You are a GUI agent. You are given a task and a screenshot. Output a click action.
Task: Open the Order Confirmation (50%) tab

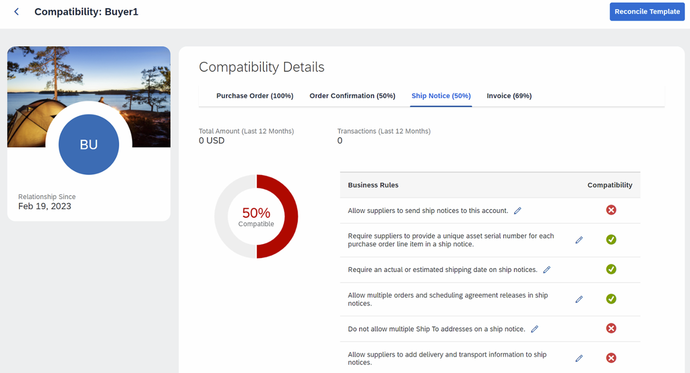tap(352, 96)
